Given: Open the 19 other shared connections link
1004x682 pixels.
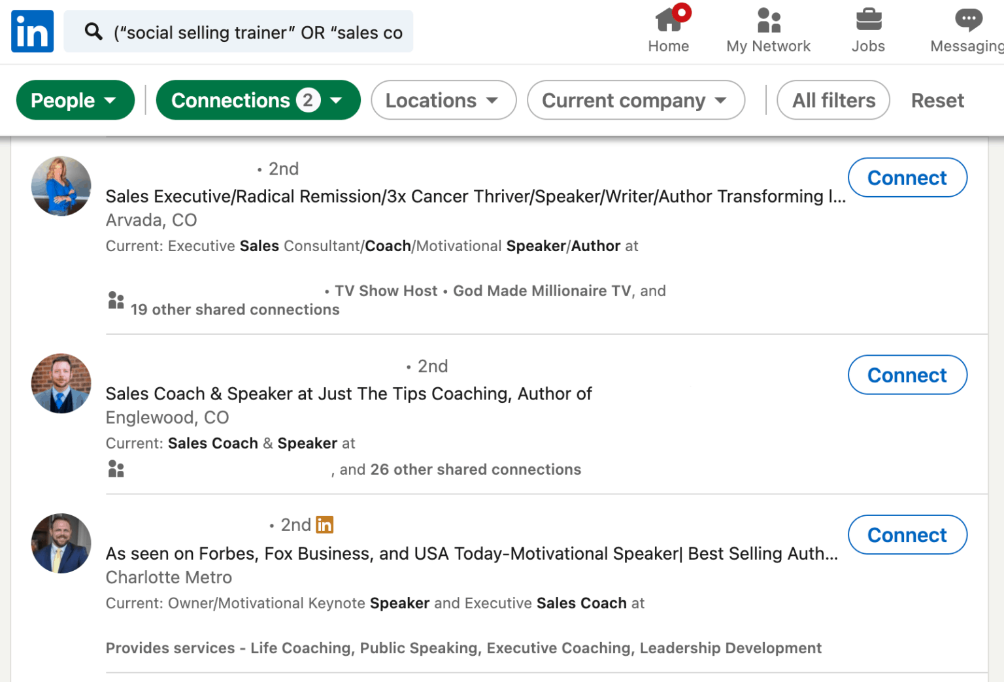Looking at the screenshot, I should coord(235,309).
